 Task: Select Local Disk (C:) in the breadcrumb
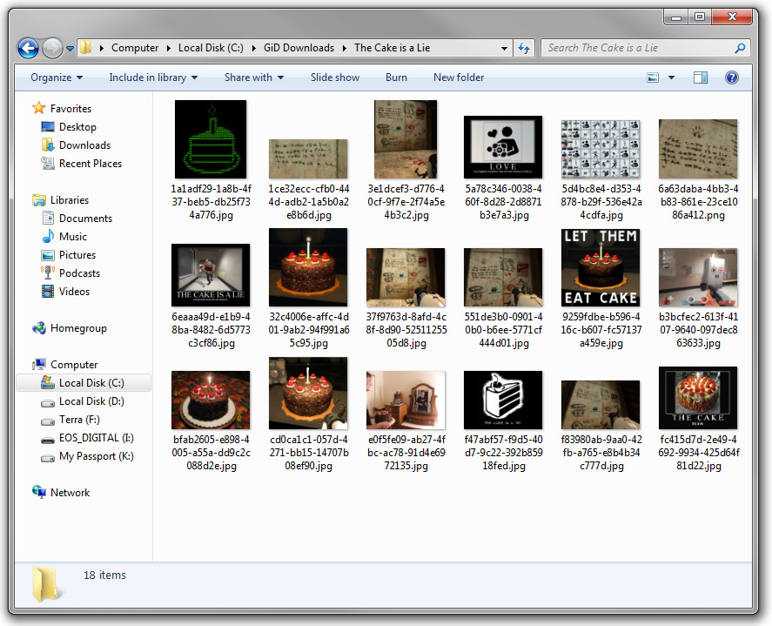pos(211,48)
